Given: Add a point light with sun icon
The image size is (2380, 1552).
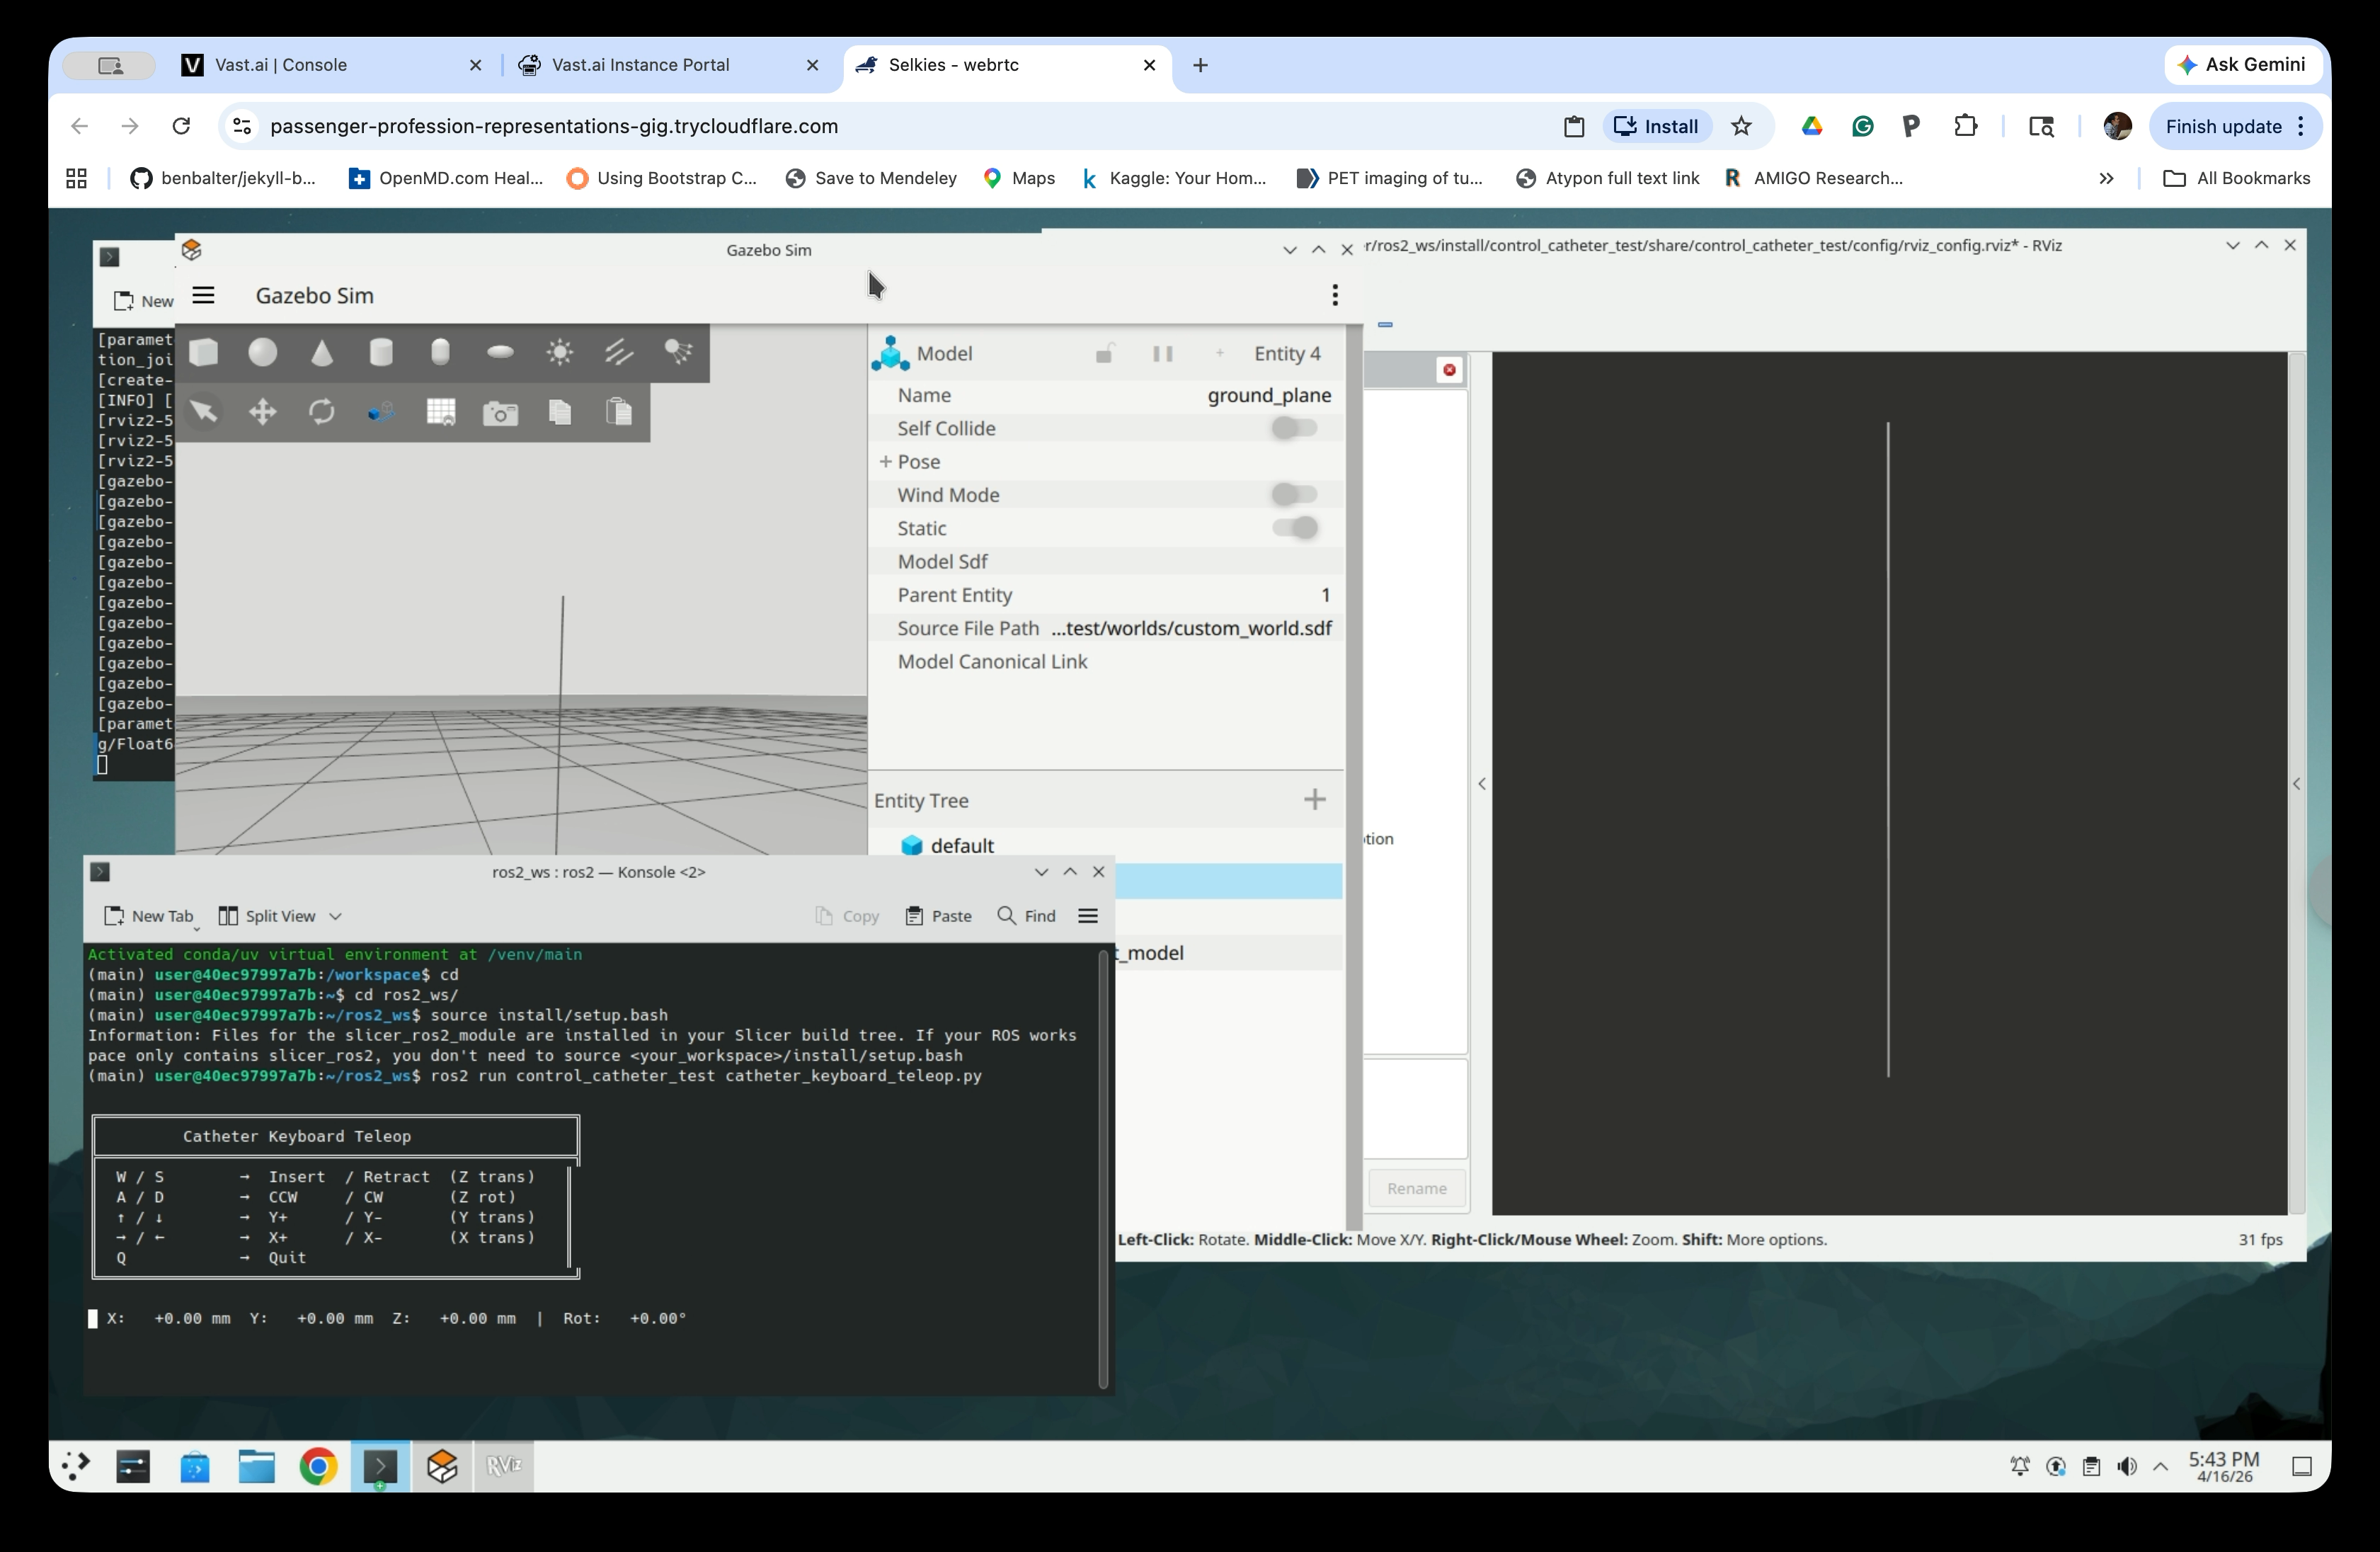Looking at the screenshot, I should pos(560,352).
